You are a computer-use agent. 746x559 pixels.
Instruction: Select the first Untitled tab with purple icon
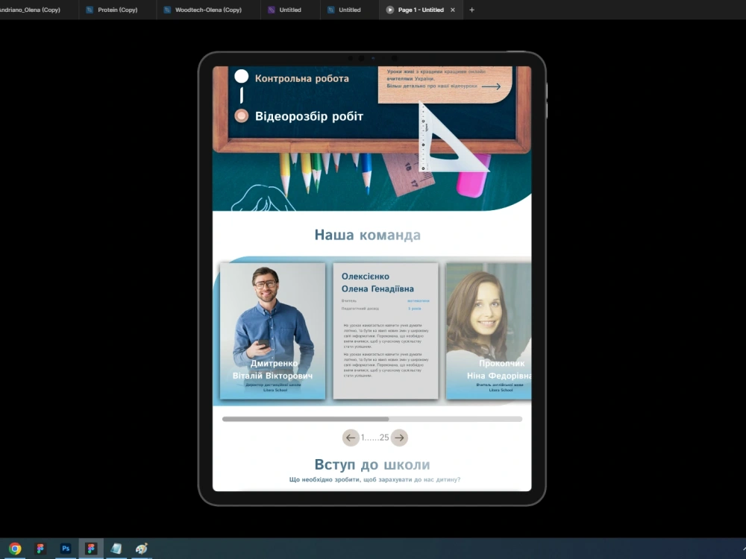pos(289,10)
